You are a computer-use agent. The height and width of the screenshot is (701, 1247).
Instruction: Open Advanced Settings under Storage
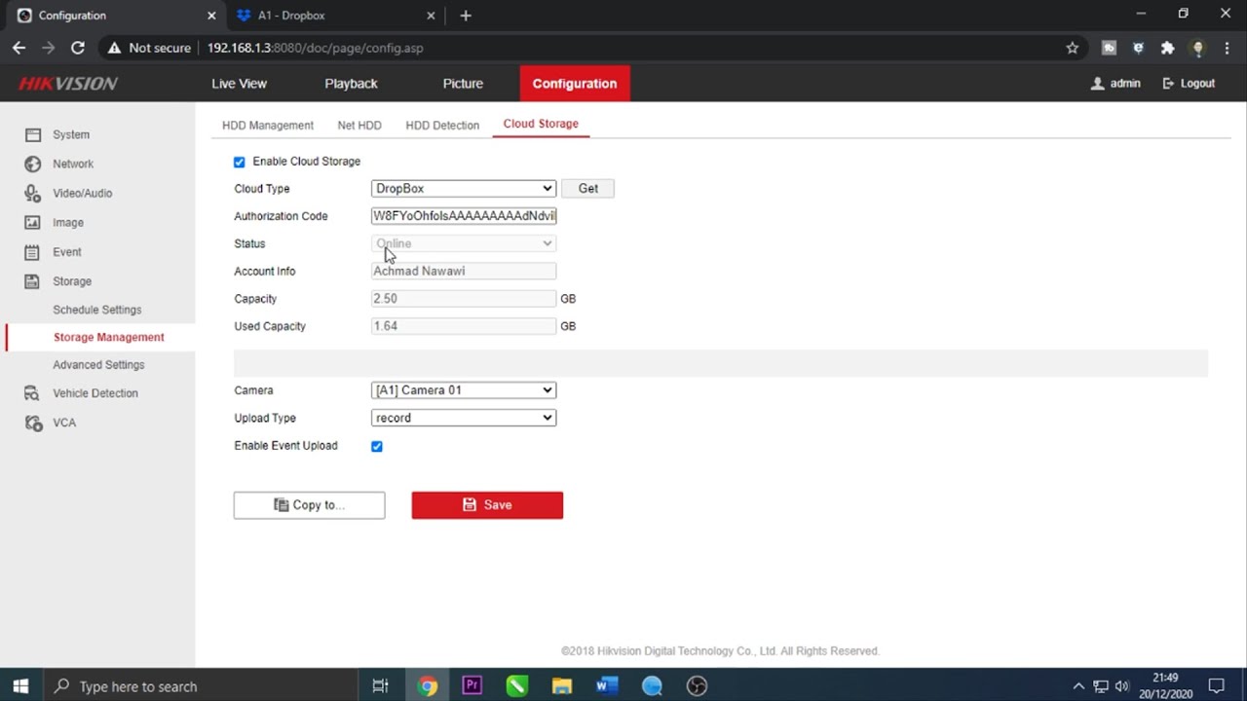coord(98,364)
